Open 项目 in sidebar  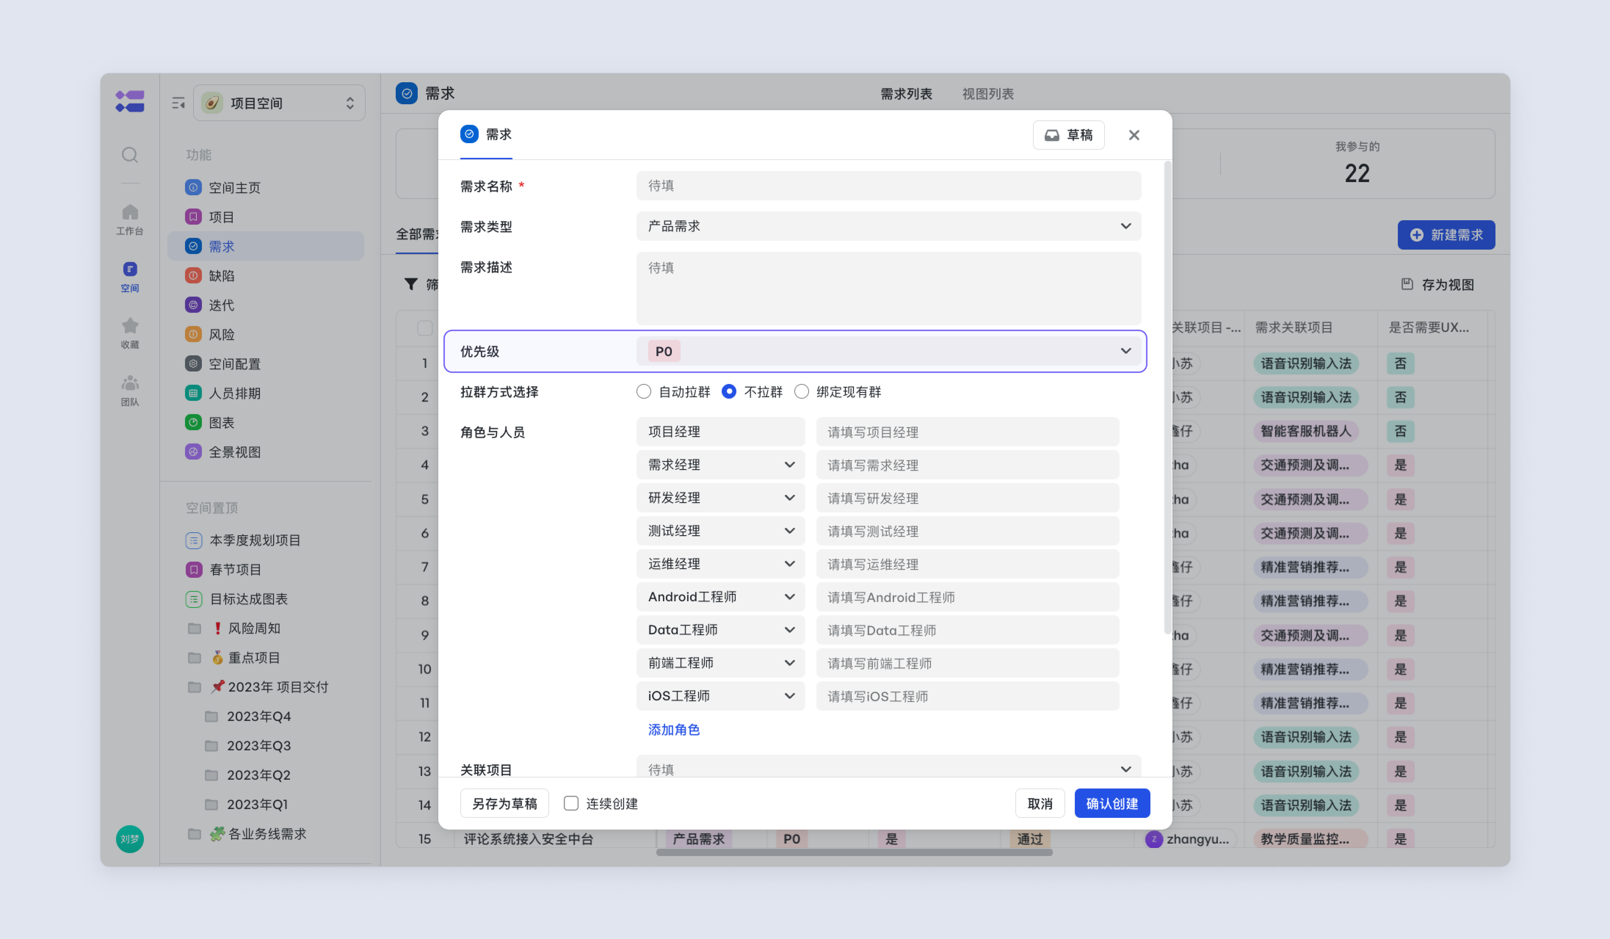coord(266,217)
